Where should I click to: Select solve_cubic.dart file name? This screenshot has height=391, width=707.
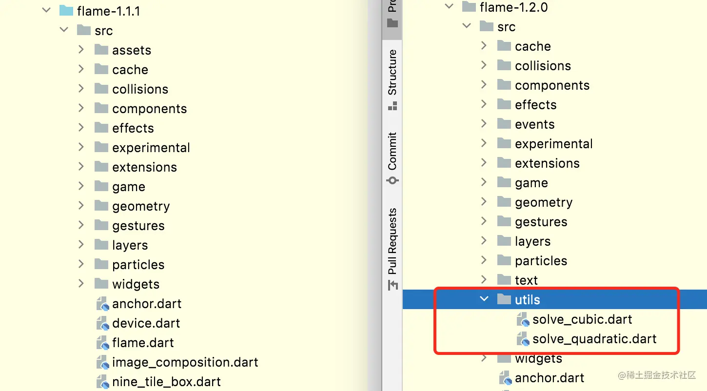582,319
